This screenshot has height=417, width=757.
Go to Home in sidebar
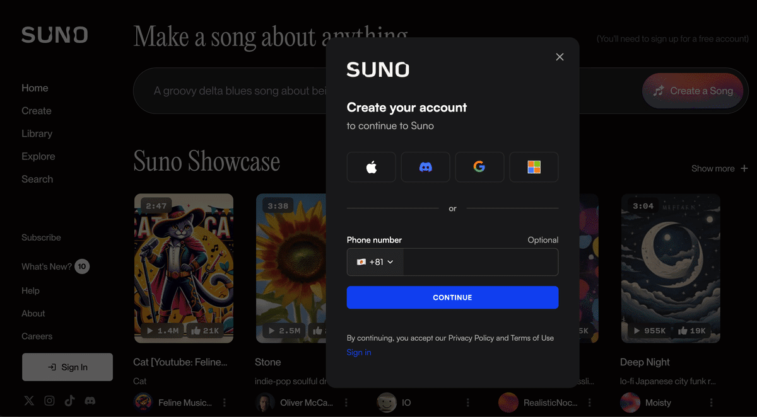point(35,88)
